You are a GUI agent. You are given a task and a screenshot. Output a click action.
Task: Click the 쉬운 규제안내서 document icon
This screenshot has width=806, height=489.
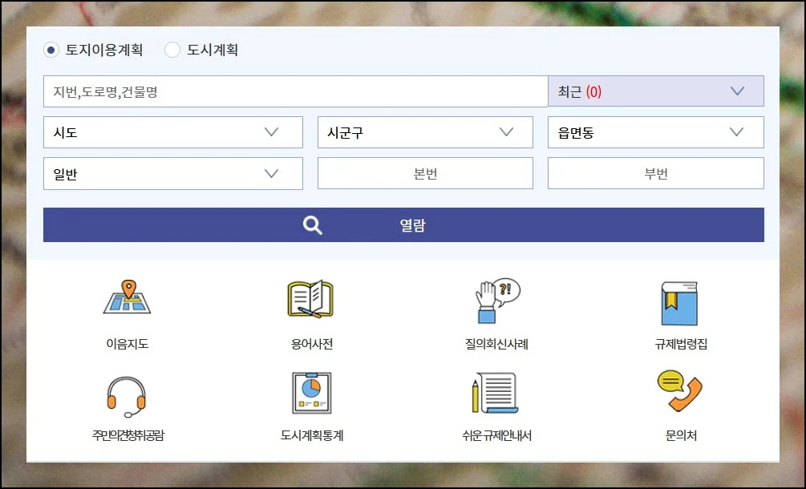coord(495,392)
